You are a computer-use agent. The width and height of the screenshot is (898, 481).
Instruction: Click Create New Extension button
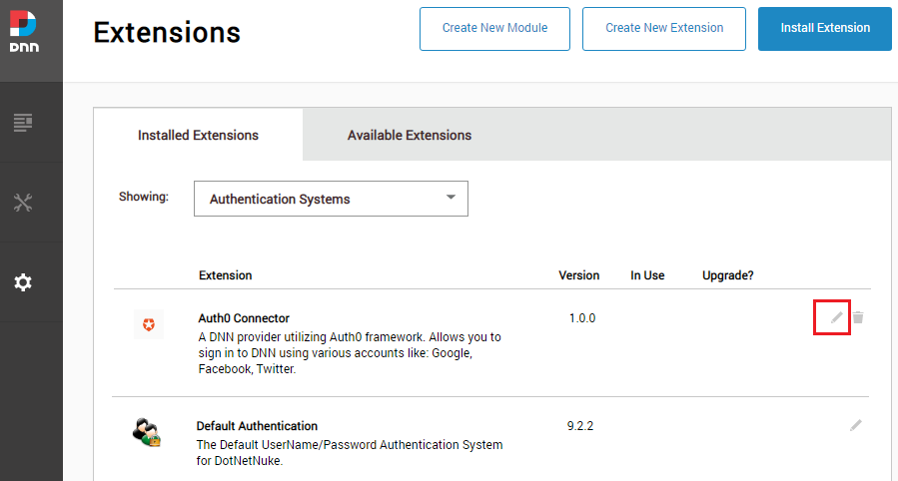click(664, 29)
